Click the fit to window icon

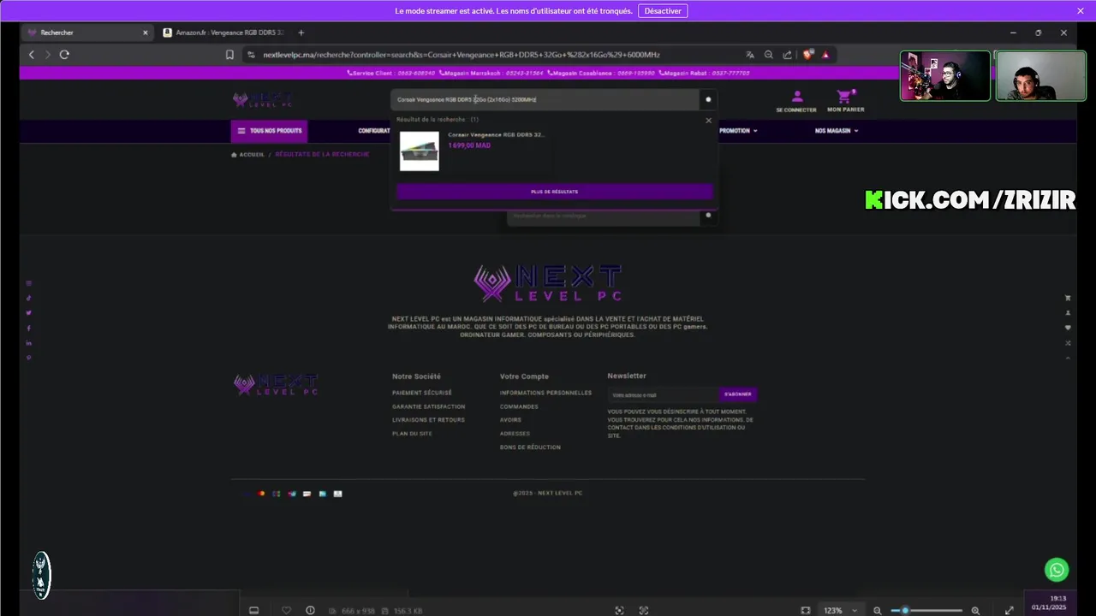pos(805,610)
